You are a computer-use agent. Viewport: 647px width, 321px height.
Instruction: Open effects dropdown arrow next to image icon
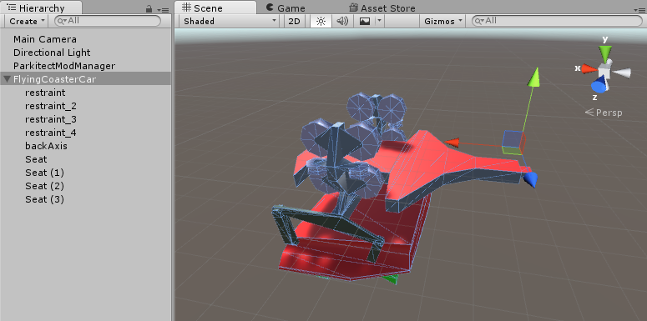coord(379,22)
